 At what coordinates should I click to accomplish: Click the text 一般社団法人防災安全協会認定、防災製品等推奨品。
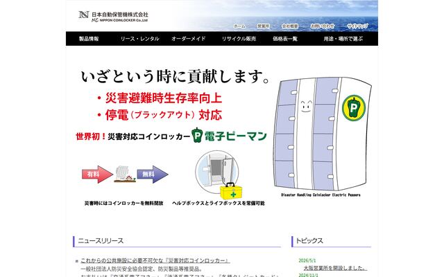142,269
